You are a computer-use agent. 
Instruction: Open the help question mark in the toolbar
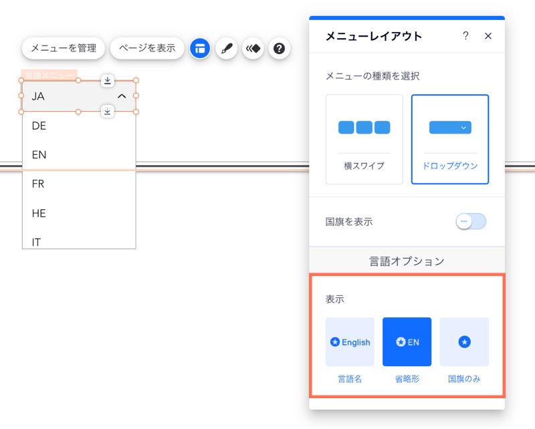[x=279, y=48]
